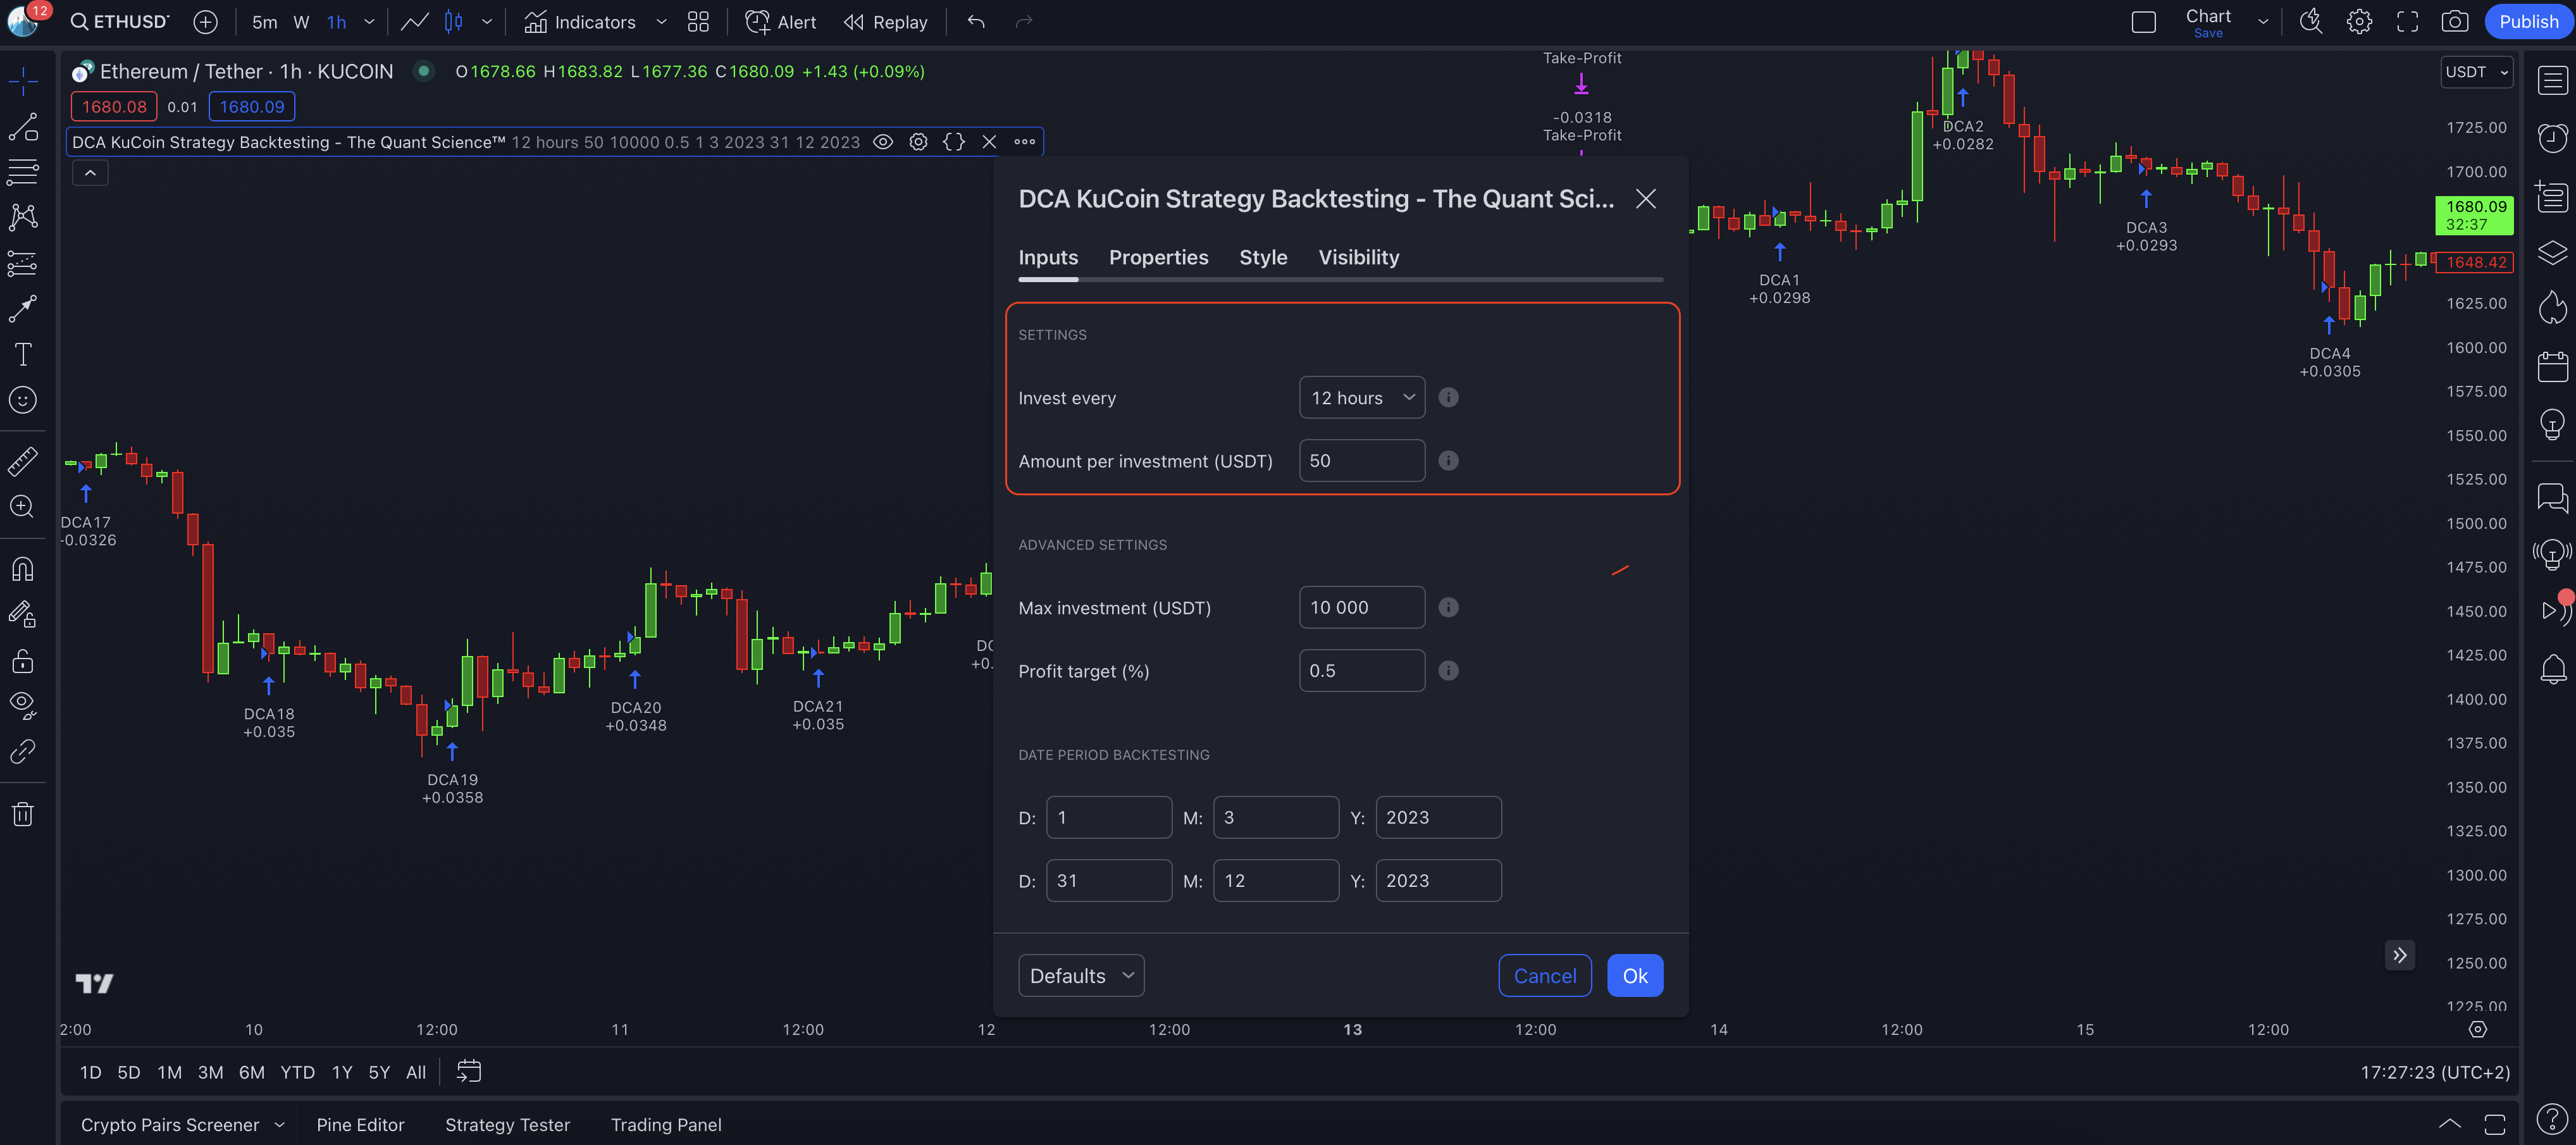
Task: Open the Alert creation dialog
Action: pos(781,22)
